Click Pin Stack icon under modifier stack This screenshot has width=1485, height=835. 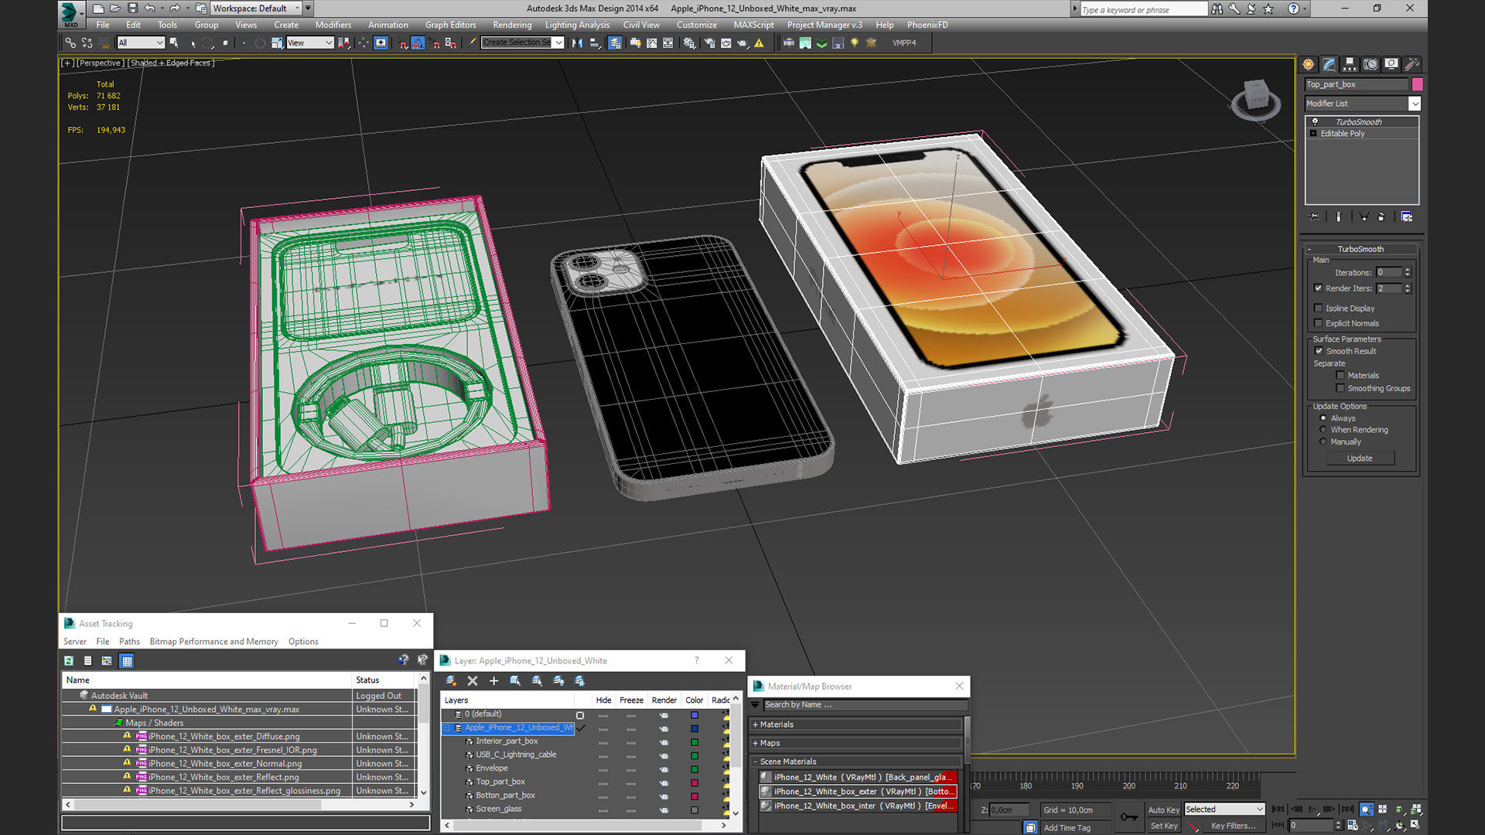click(1313, 217)
